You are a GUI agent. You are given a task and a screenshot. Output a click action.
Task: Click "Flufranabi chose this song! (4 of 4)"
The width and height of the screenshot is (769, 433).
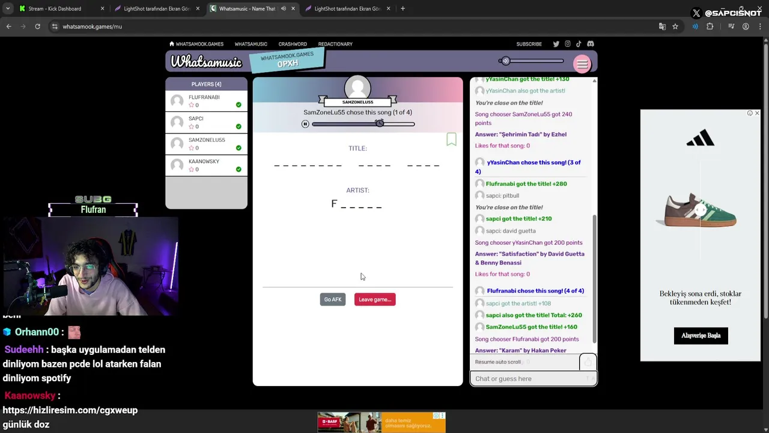pos(535,291)
